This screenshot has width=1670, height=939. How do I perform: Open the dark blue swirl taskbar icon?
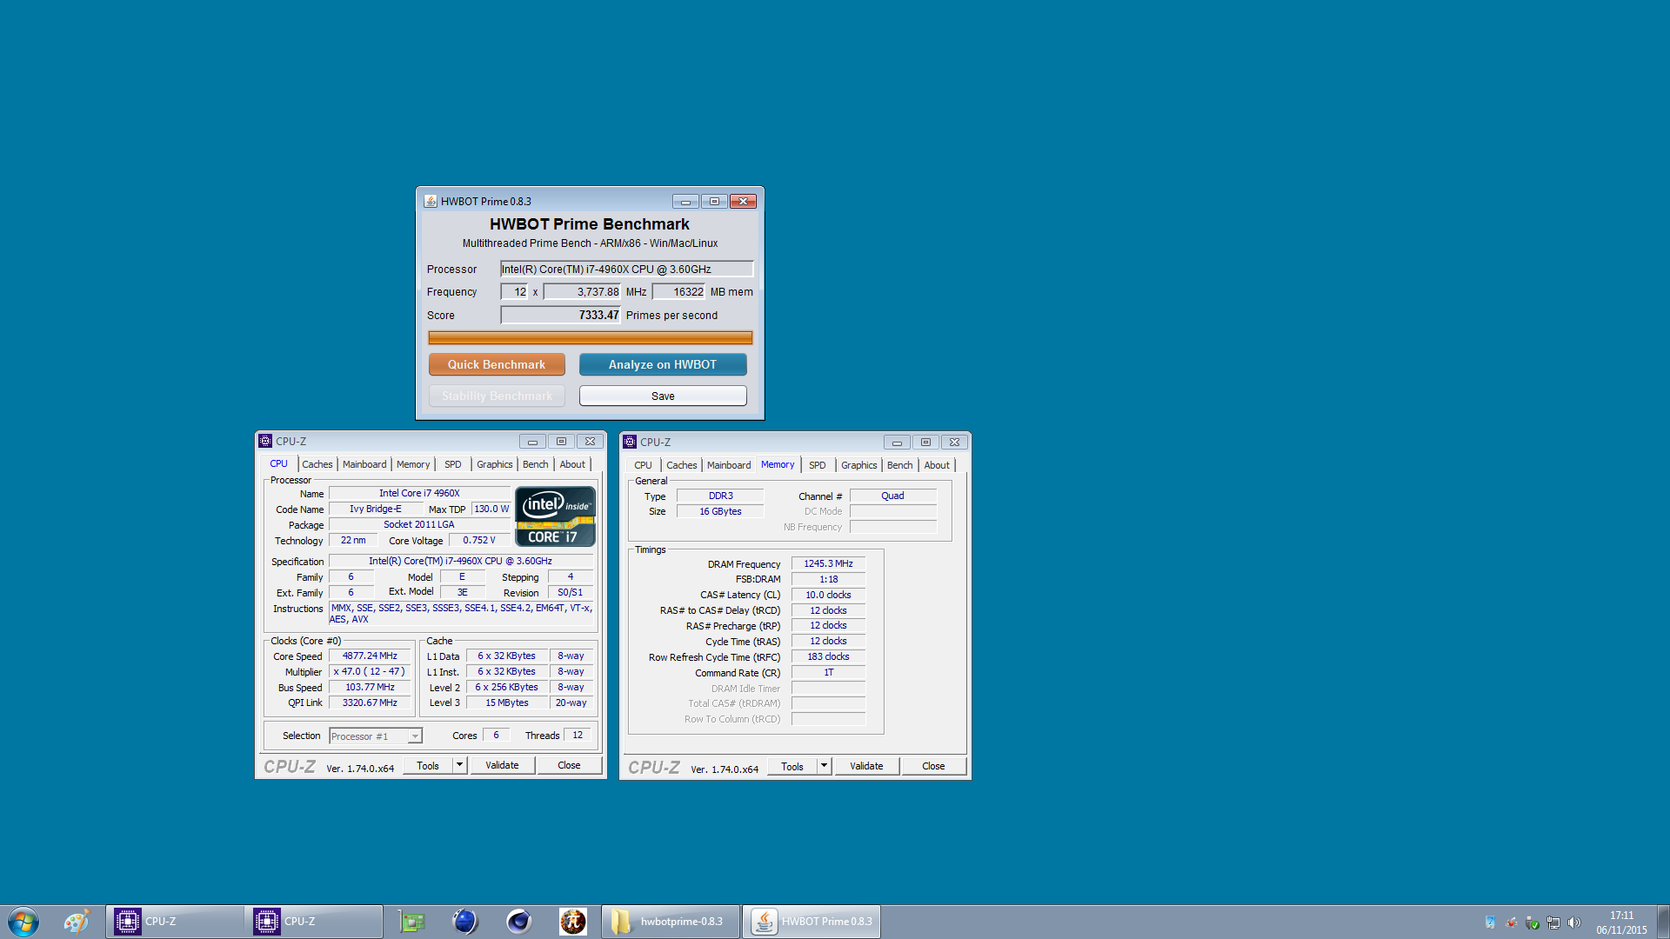(x=519, y=922)
